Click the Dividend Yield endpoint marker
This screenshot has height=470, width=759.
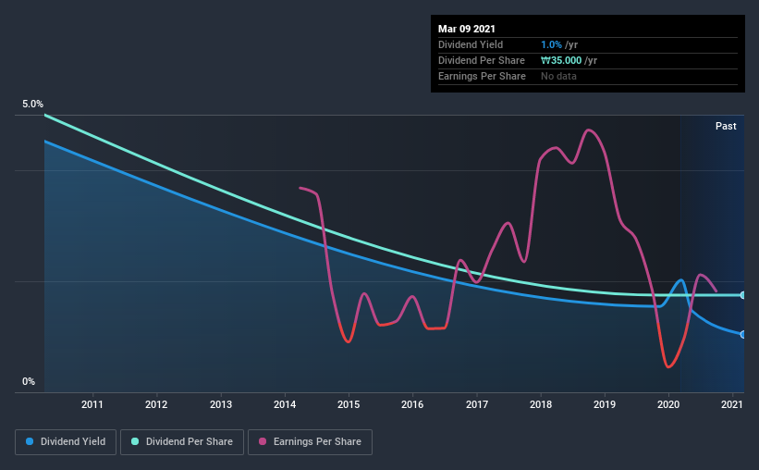point(742,334)
